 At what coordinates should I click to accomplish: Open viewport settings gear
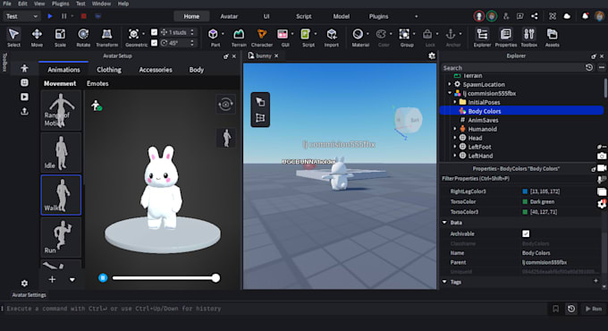pyautogui.click(x=432, y=55)
